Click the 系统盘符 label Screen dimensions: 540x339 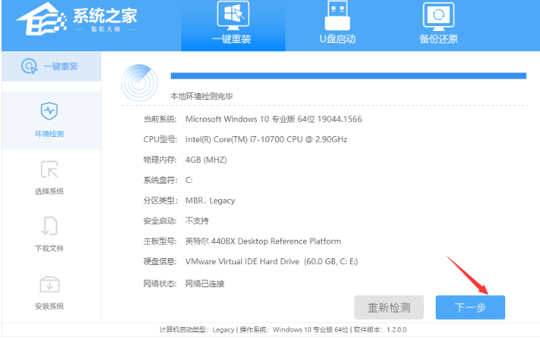[160, 180]
